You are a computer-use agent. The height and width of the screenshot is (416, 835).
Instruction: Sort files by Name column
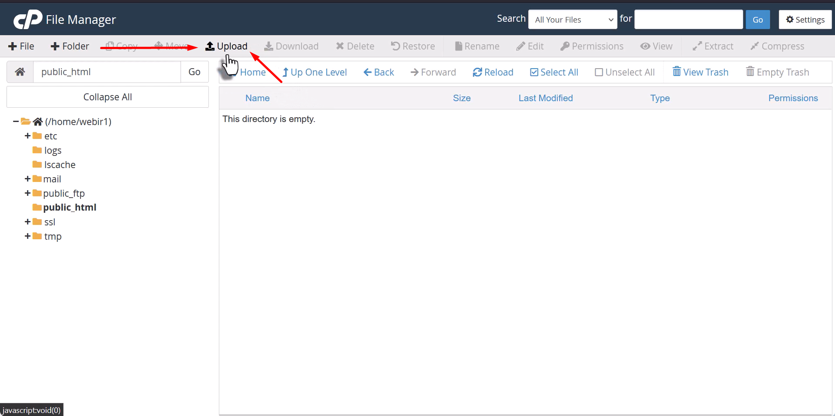(257, 98)
